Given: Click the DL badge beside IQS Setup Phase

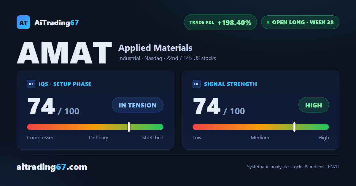Looking at the screenshot, I should (31, 84).
